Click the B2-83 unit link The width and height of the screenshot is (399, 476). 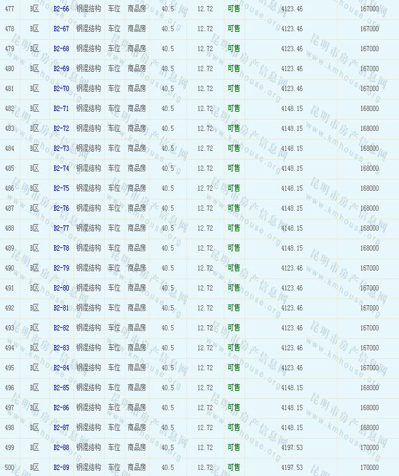point(61,348)
